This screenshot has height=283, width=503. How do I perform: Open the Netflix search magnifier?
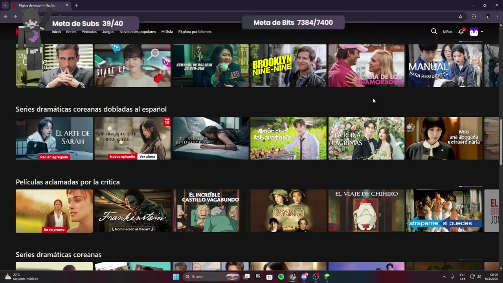(x=434, y=31)
